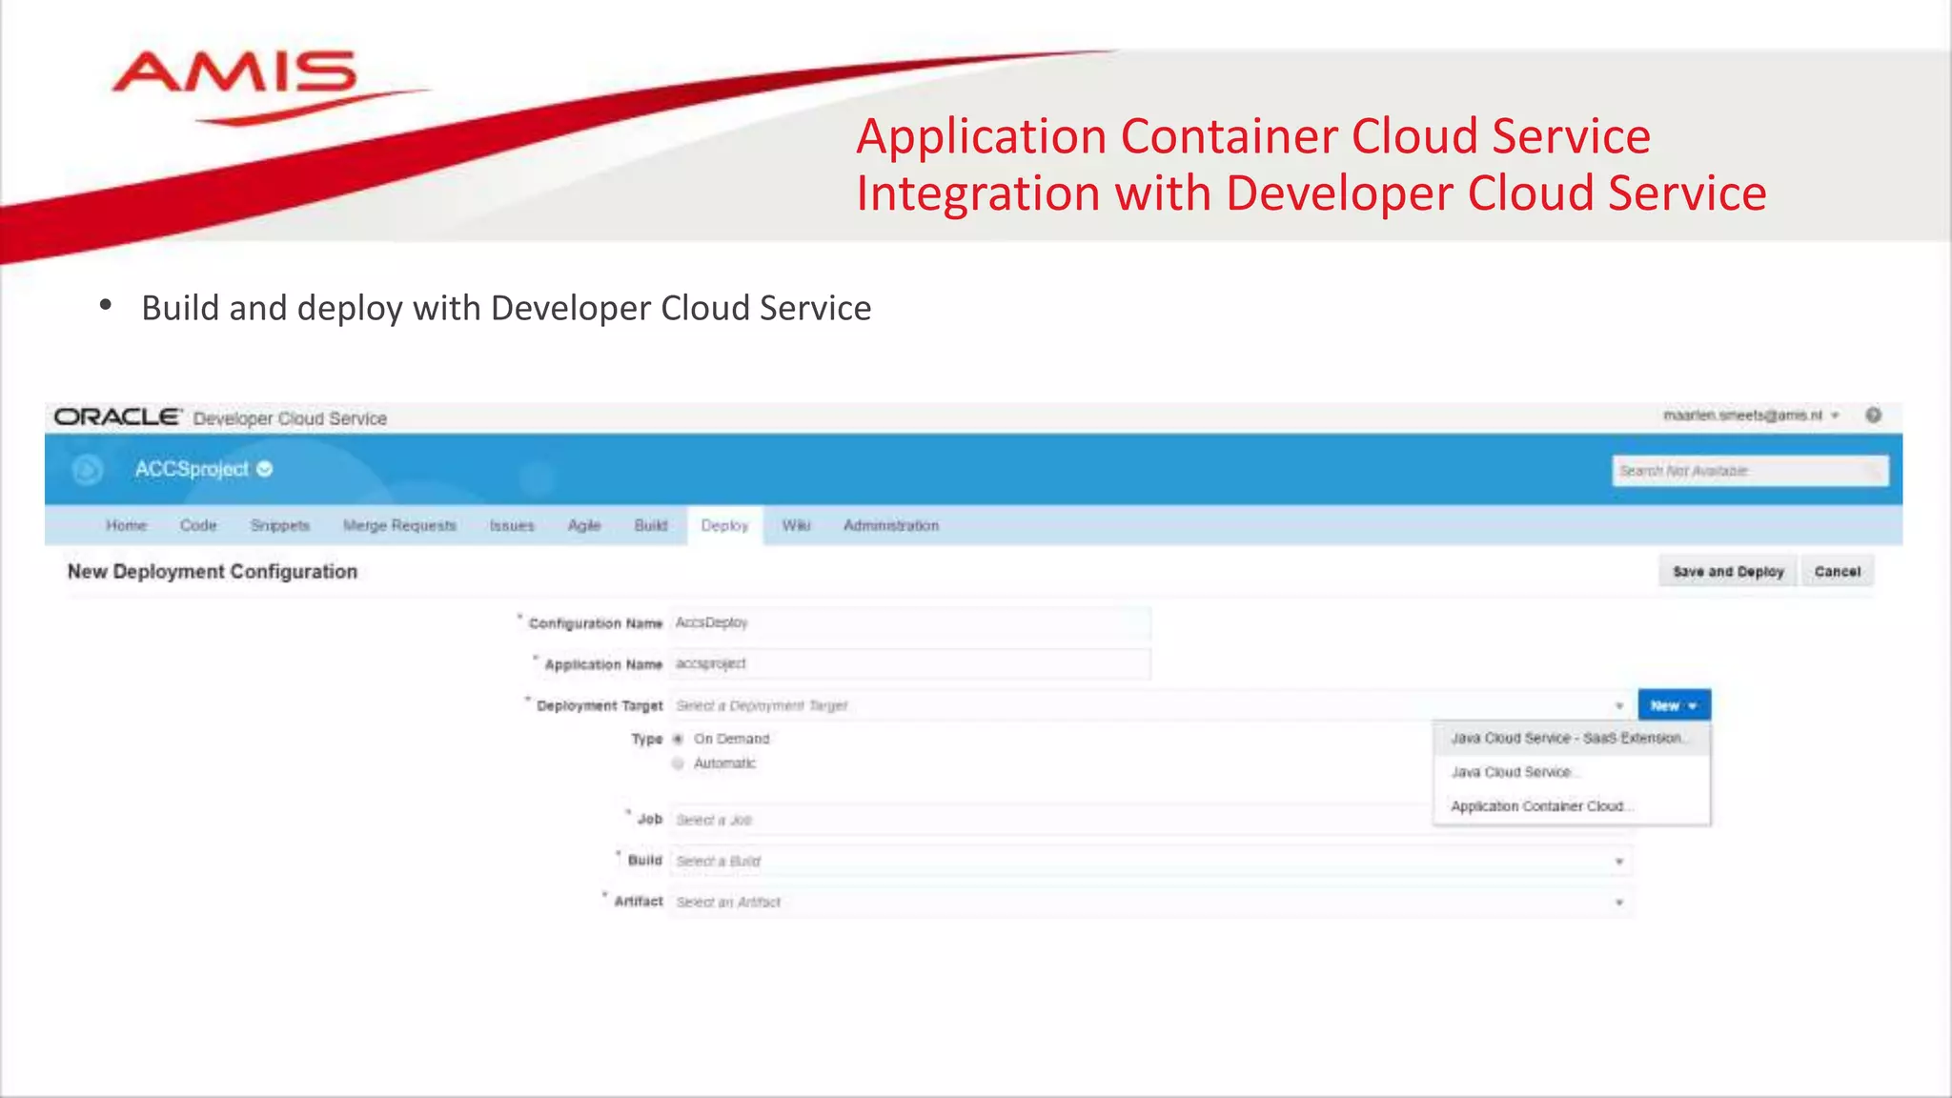Screen dimensions: 1952x1098
Task: Select the Automatic radio button
Action: pyautogui.click(x=678, y=763)
